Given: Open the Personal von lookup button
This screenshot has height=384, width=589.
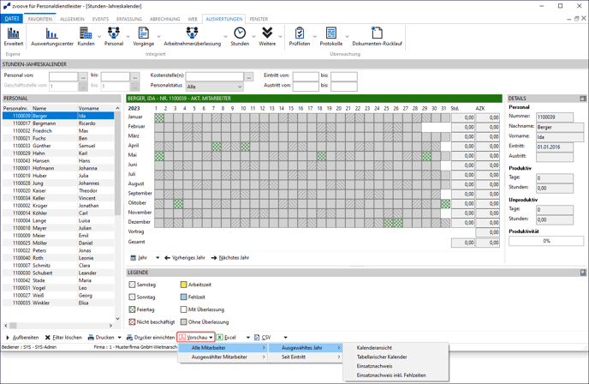Looking at the screenshot, I should [x=83, y=77].
